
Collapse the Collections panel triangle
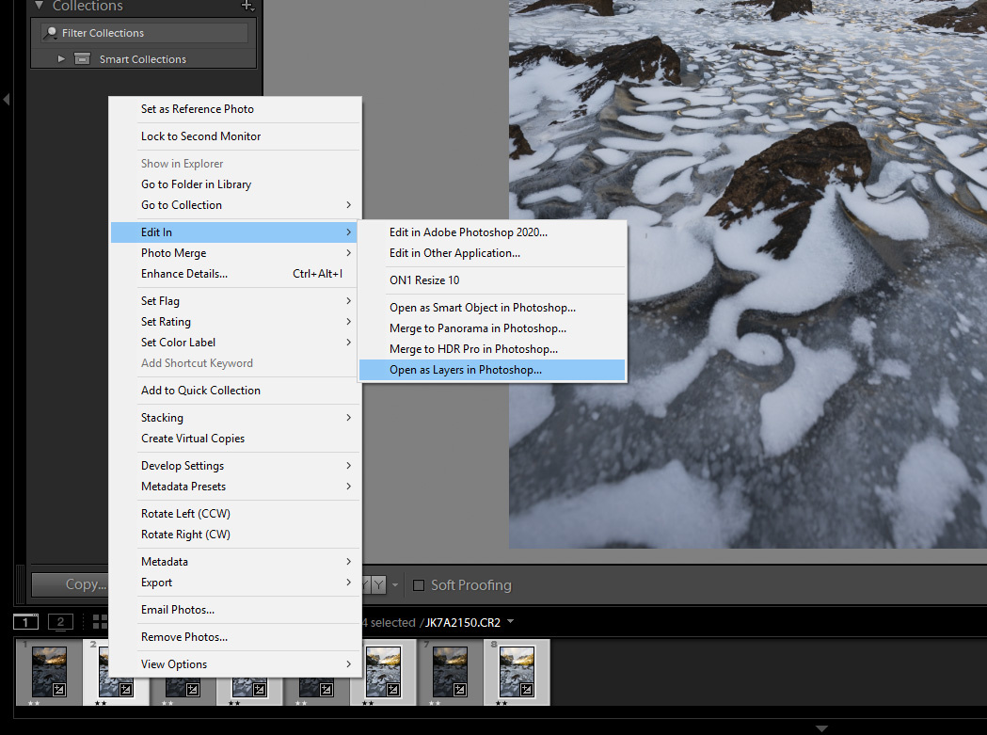click(x=40, y=6)
